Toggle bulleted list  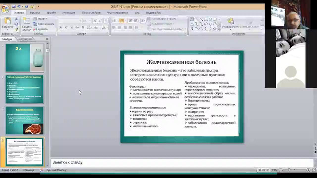click(x=114, y=21)
